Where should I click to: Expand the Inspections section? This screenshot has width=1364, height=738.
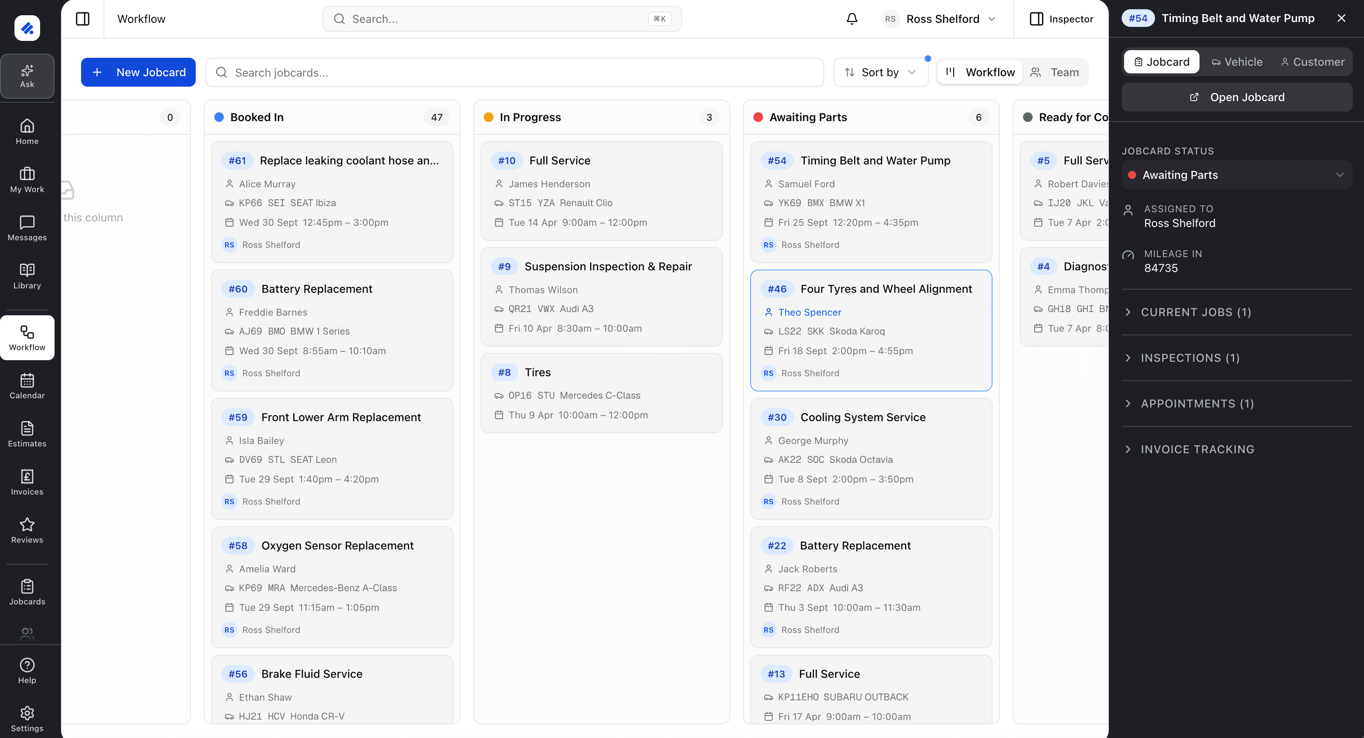[1236, 358]
